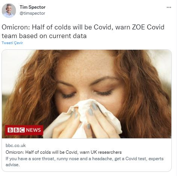Click the woman's forehead in the photo
177x176 pixels.
(x=86, y=65)
